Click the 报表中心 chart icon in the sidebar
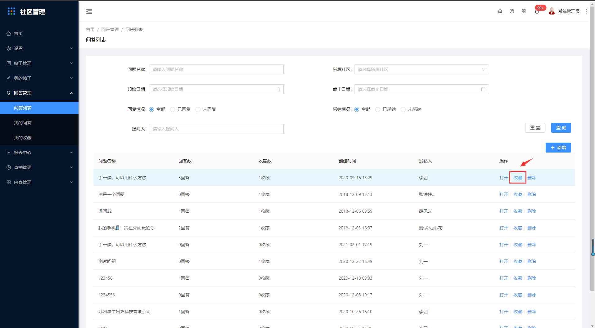 [9, 153]
